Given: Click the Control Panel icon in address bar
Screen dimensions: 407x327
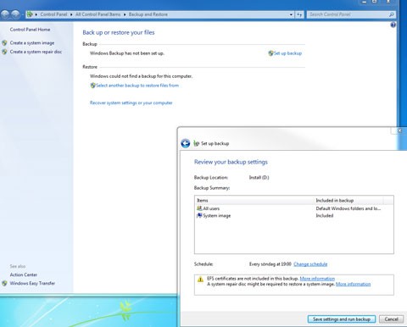Looking at the screenshot, I should 30,14.
